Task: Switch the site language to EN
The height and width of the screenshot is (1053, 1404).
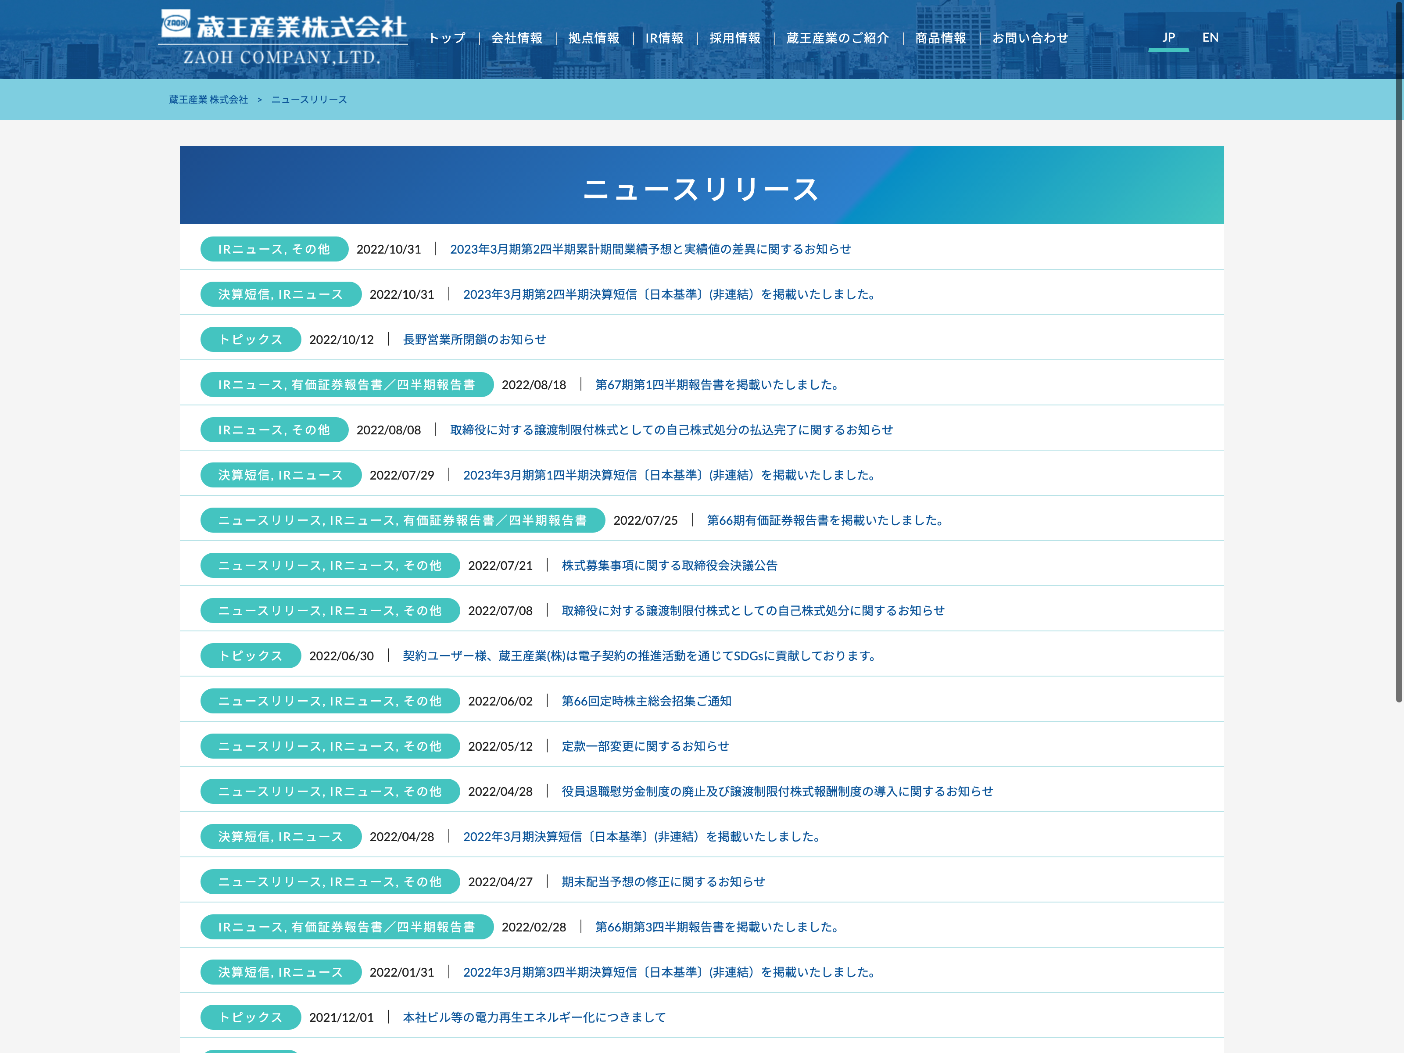Action: tap(1210, 37)
